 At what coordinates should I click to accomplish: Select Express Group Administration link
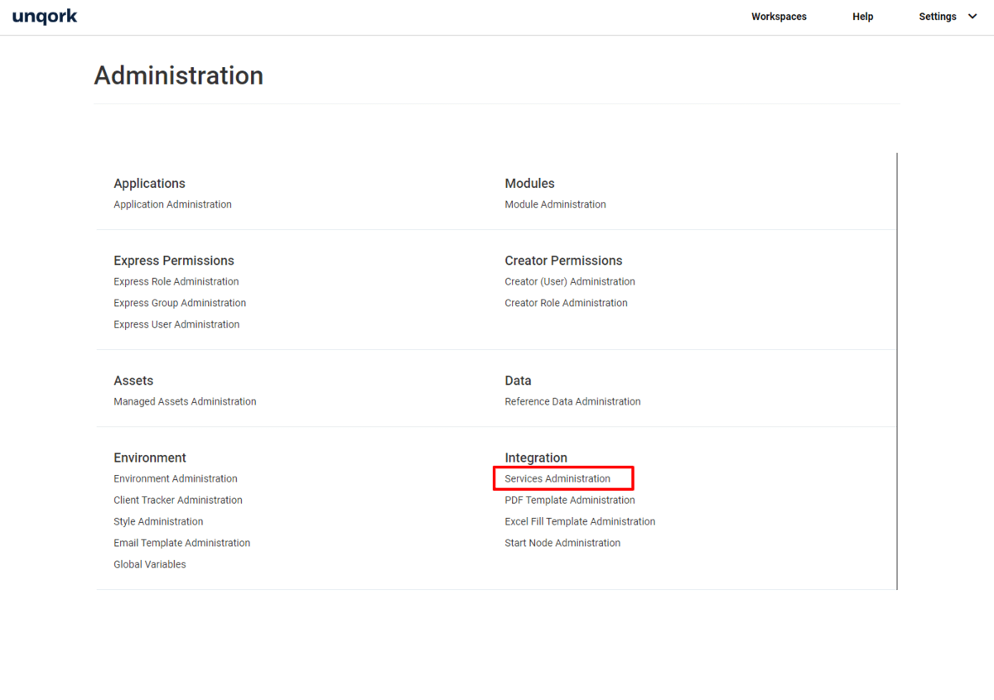point(180,303)
